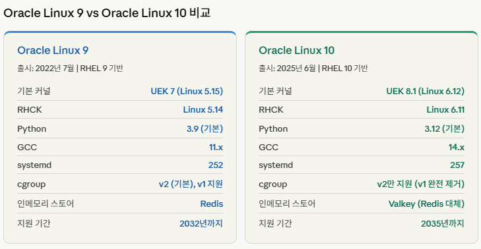This screenshot has width=481, height=249.
Task: Click the 'Oracle Linux 9 vs Oracle Linux 10 비교' title
Action: (107, 13)
